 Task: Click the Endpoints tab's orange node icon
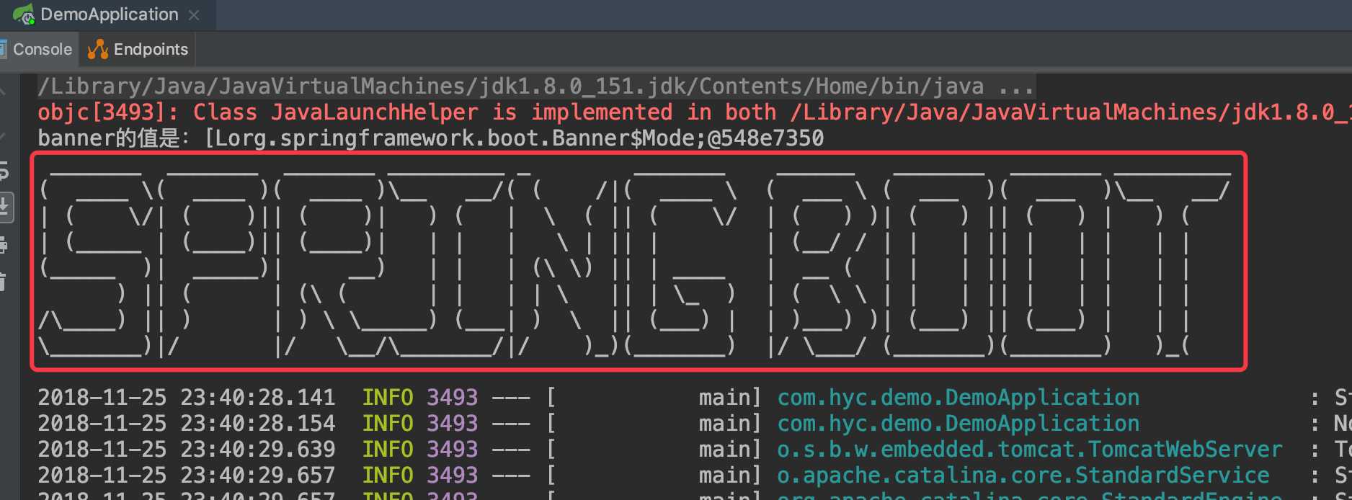(x=97, y=49)
